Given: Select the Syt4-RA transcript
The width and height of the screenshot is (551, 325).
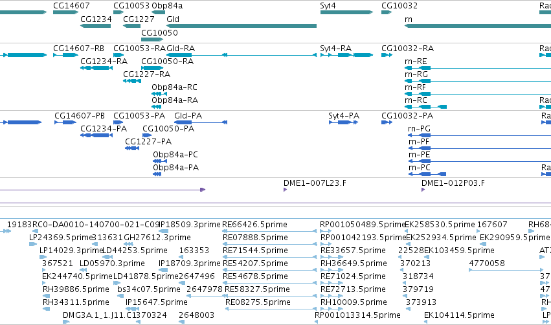Looking at the screenshot, I should coord(346,55).
